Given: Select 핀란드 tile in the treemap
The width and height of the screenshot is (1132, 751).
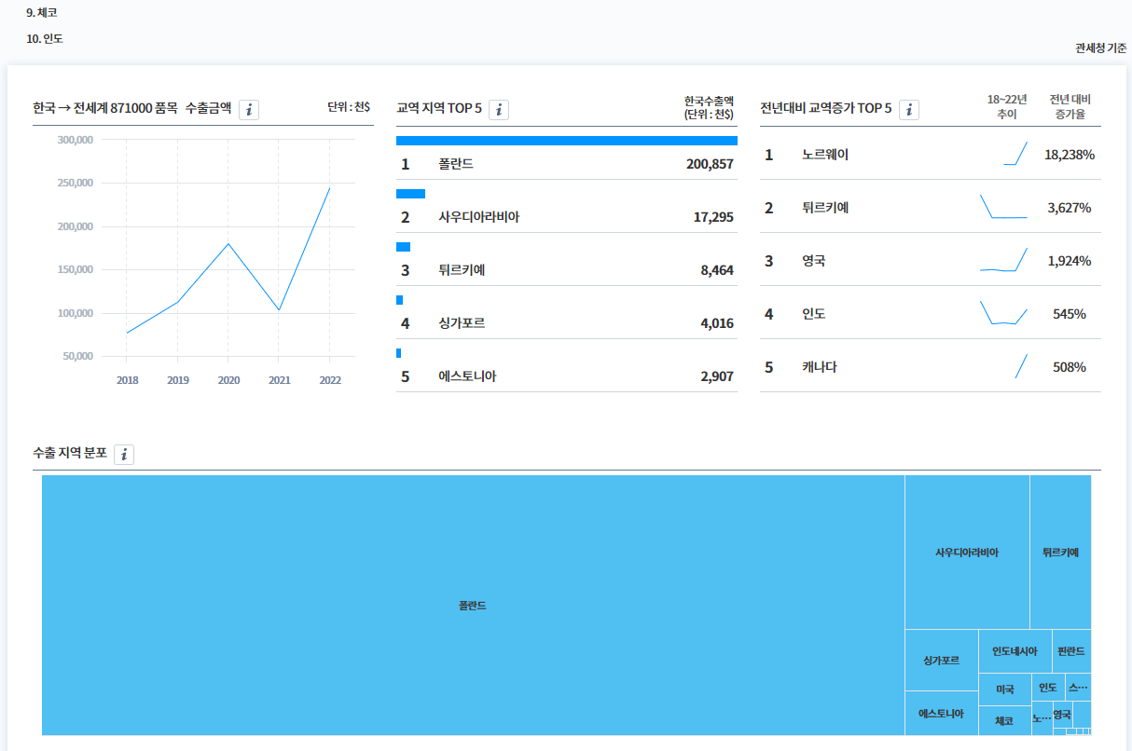Looking at the screenshot, I should pyautogui.click(x=1071, y=651).
